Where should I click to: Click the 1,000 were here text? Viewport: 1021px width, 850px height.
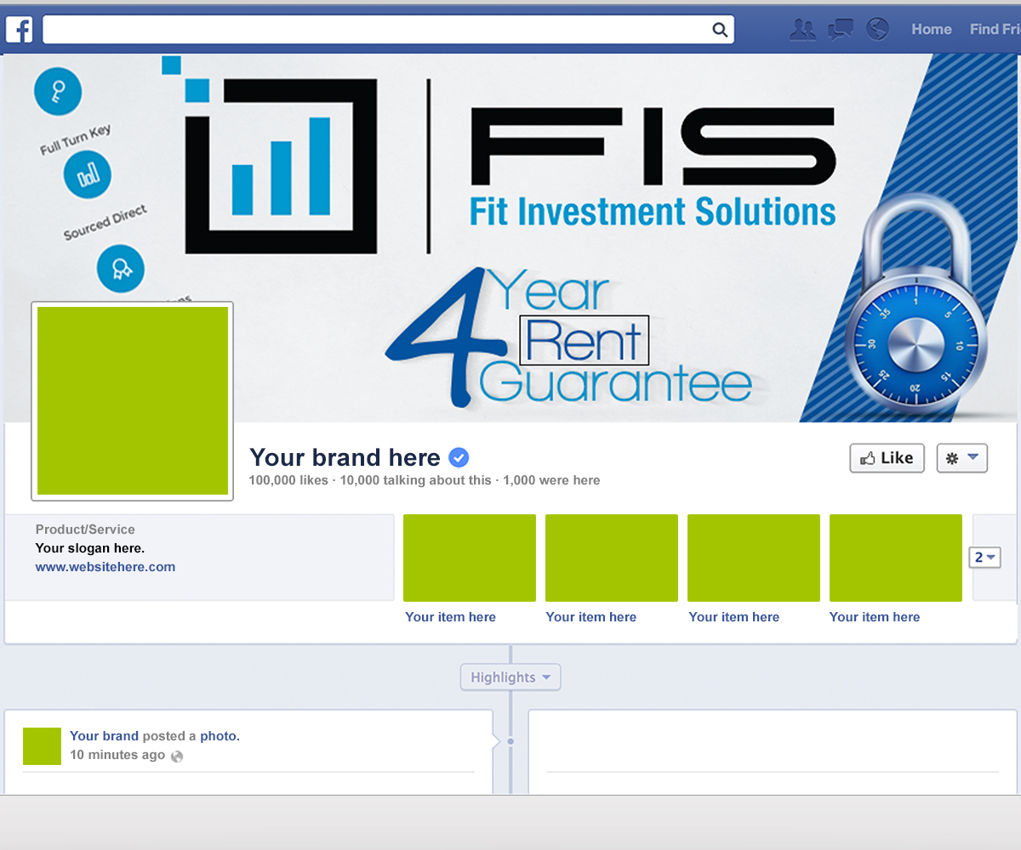(551, 480)
